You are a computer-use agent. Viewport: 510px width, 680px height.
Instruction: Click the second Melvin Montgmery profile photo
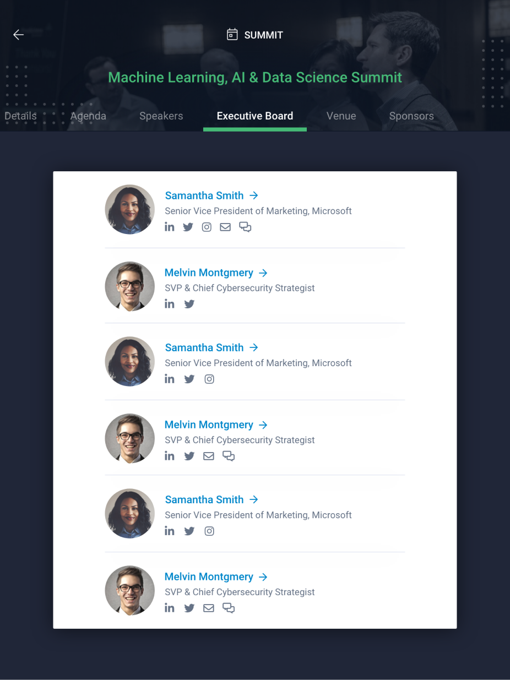click(130, 438)
